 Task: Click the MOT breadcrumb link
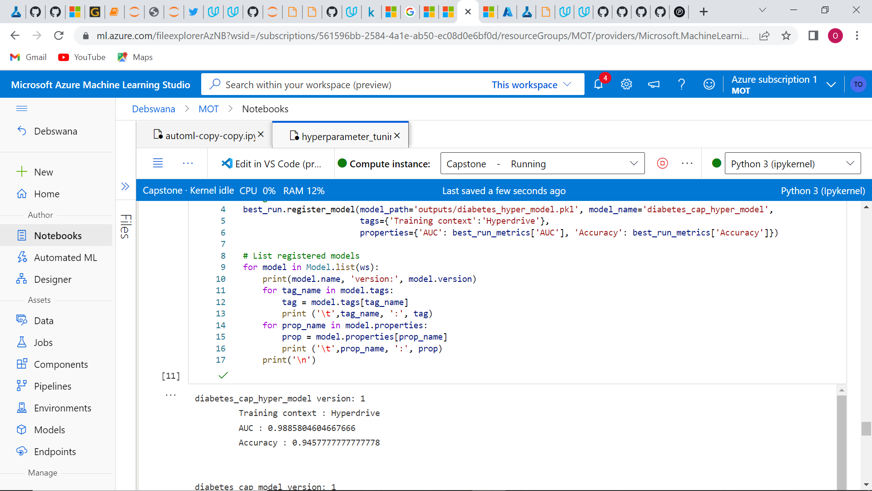(x=208, y=109)
